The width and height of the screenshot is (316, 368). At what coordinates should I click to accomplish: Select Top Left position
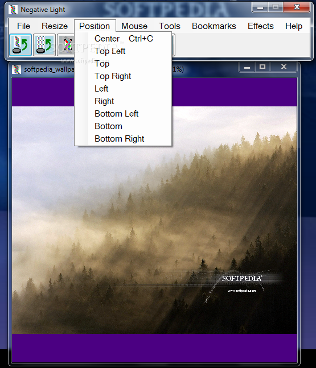[x=123, y=51]
